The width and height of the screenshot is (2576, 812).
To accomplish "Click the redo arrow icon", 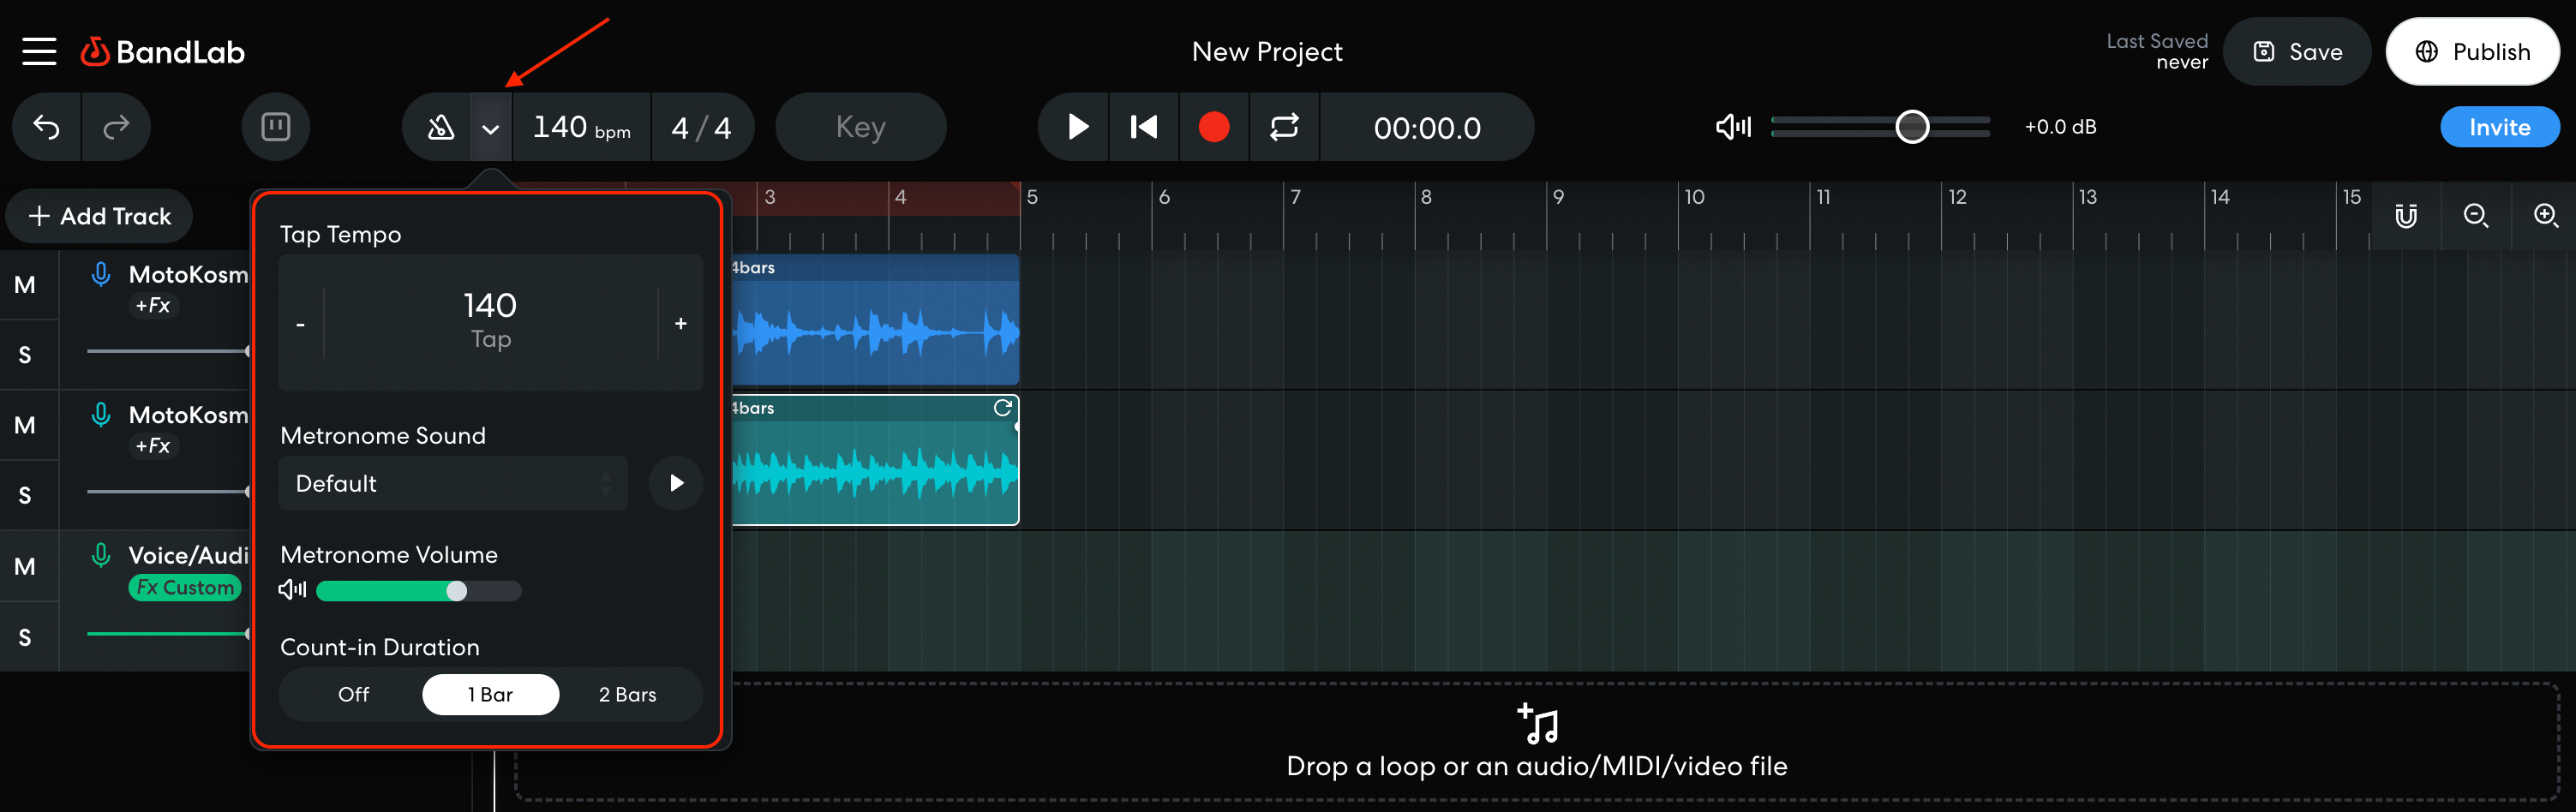I will point(116,127).
